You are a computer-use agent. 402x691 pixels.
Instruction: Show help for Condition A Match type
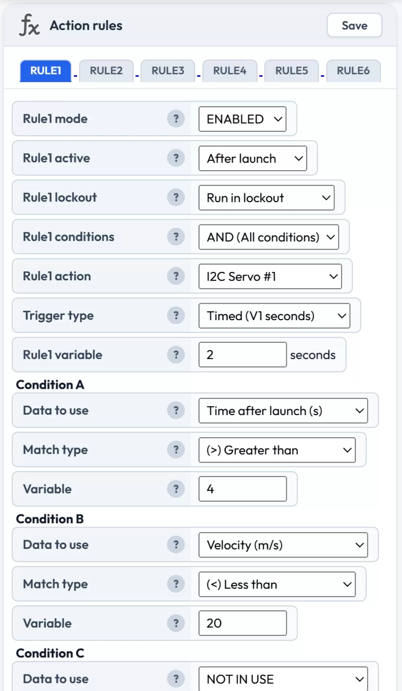tap(176, 450)
